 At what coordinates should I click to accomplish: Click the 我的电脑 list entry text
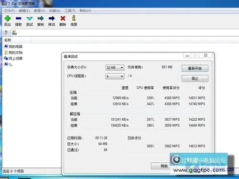16,47
